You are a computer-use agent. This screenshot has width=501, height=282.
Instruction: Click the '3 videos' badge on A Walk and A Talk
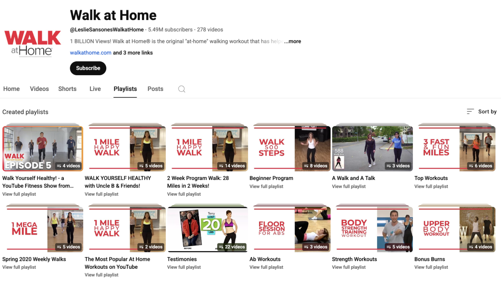click(x=398, y=166)
